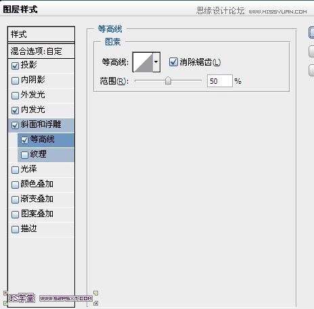Select the 投影 drop shadow label
Viewport: 314px width, 309px height.
28,65
